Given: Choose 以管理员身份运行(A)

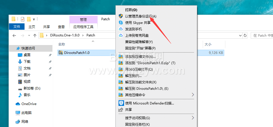Looking at the screenshot, I should pos(141,16).
